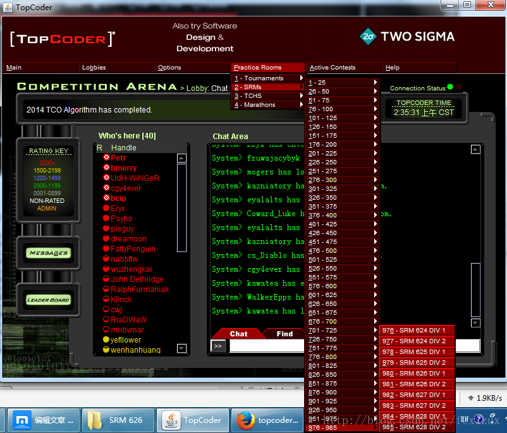The height and width of the screenshot is (433, 507).
Task: Expand the 976 - 985 rooms range
Action: (x=343, y=427)
